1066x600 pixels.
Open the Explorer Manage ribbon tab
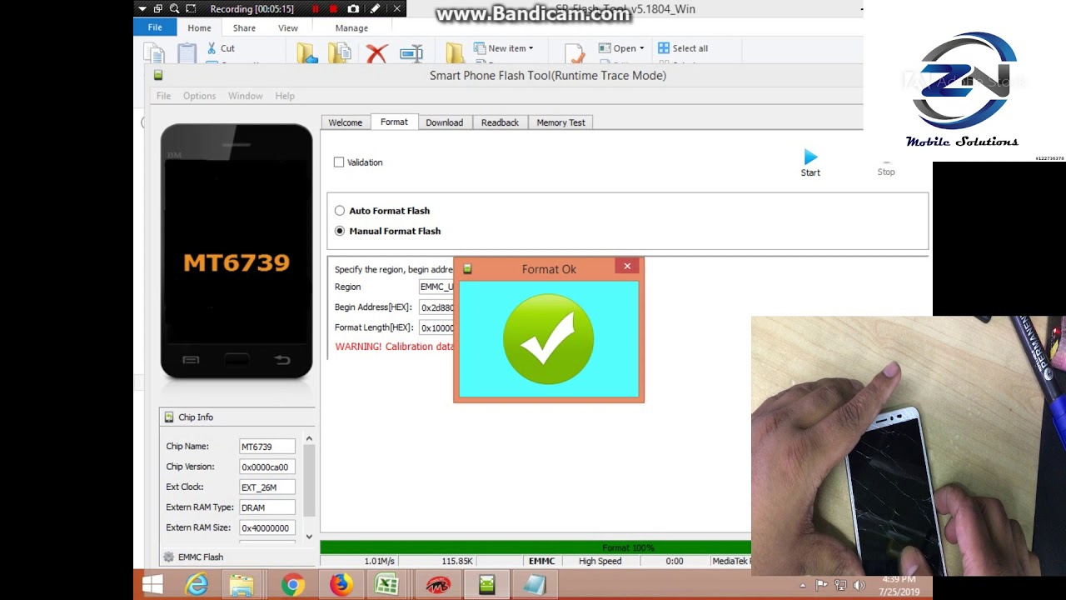[351, 27]
